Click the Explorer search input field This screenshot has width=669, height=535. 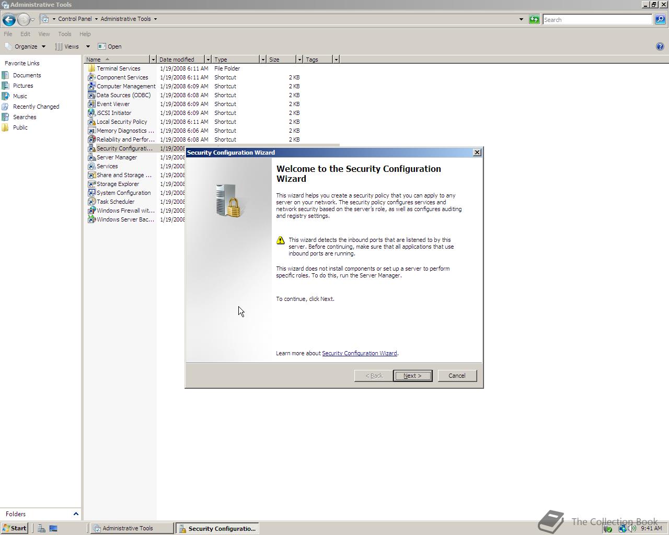coord(597,19)
